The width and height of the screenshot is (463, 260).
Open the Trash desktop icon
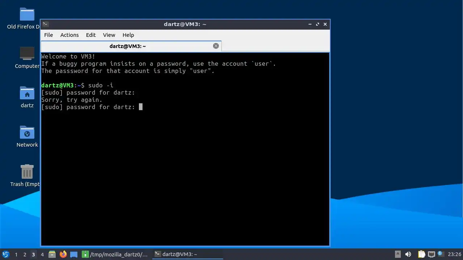[x=27, y=176]
